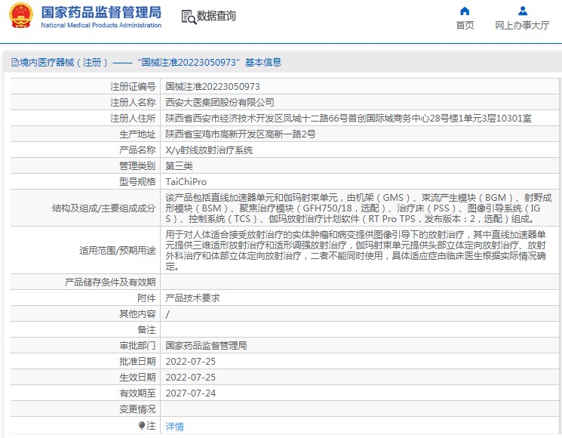Click the 其他内容 row label
This screenshot has height=438, width=562.
click(137, 314)
